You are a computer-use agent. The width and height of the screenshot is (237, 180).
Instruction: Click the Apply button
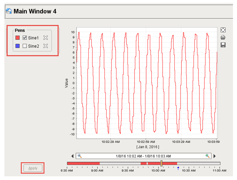click(x=33, y=168)
